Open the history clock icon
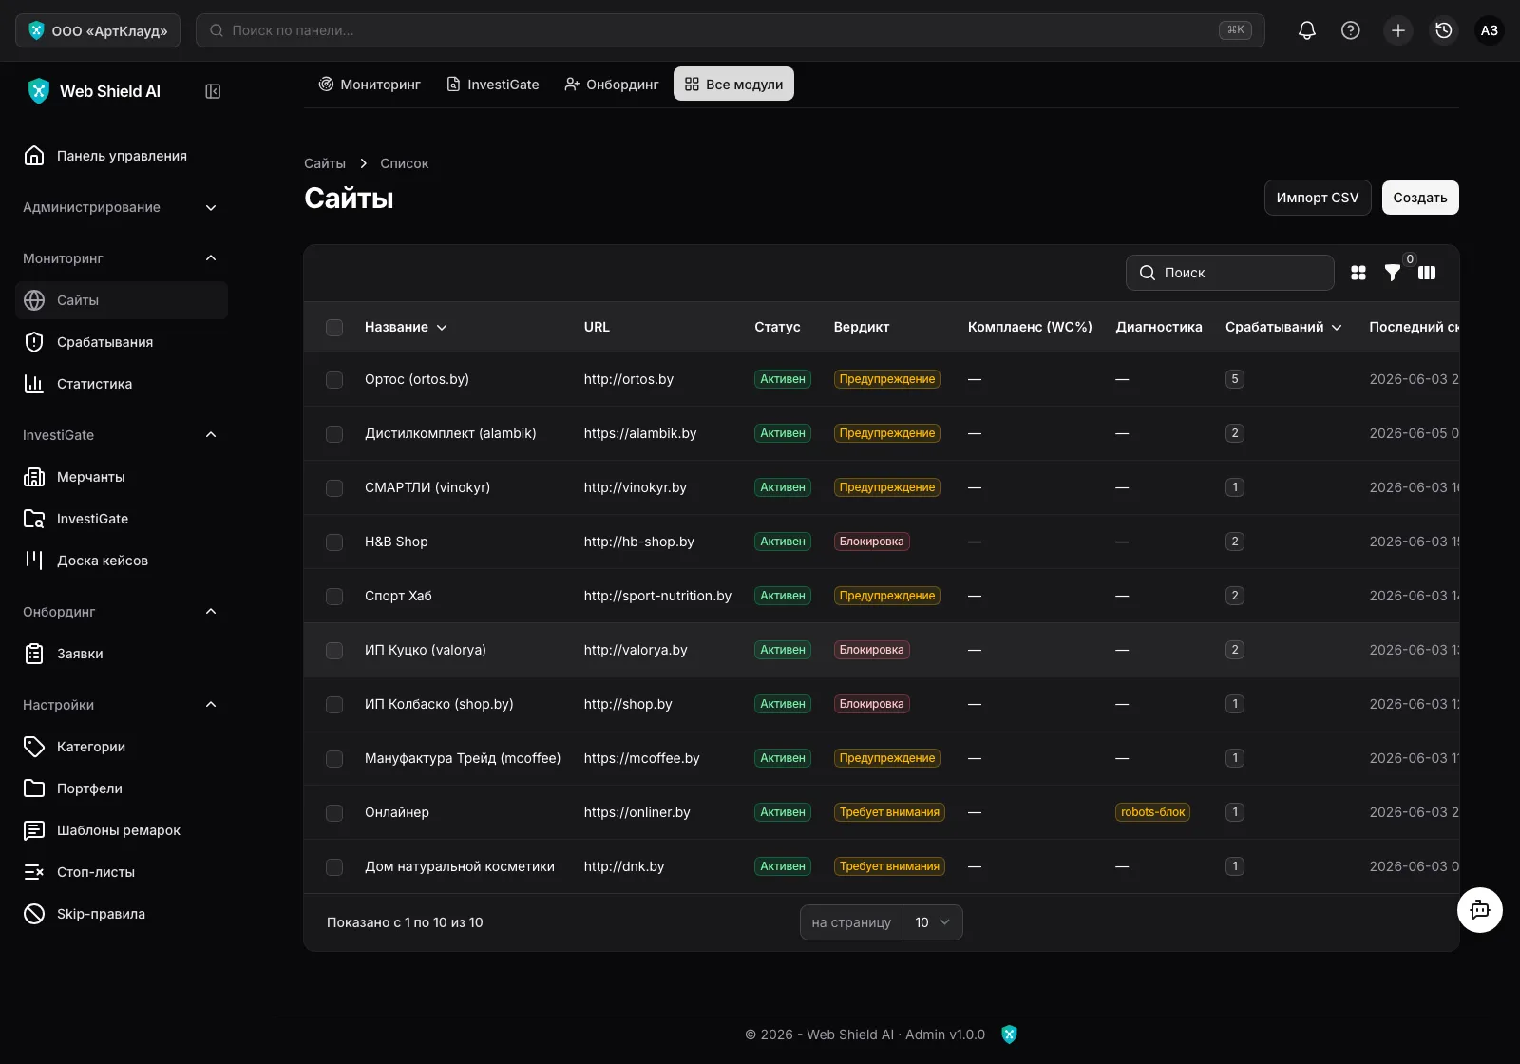1520x1064 pixels. pyautogui.click(x=1443, y=30)
